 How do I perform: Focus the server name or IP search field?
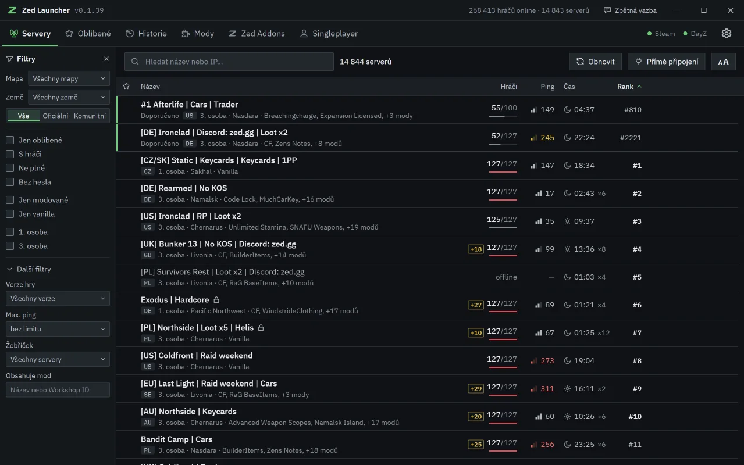229,62
